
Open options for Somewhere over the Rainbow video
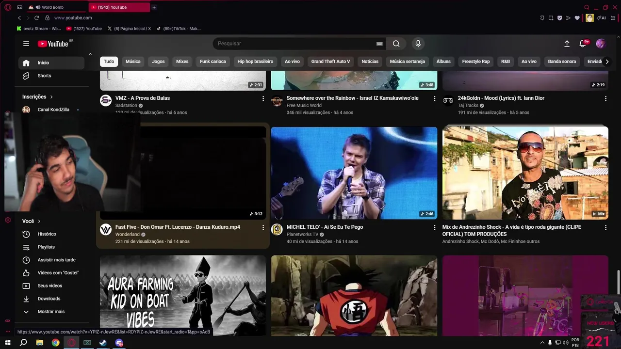pyautogui.click(x=434, y=98)
